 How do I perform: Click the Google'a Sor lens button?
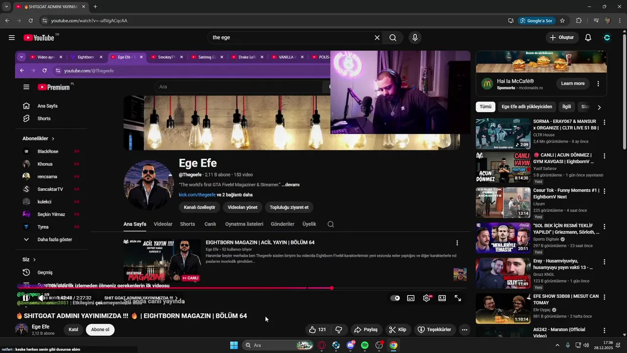coord(536,21)
